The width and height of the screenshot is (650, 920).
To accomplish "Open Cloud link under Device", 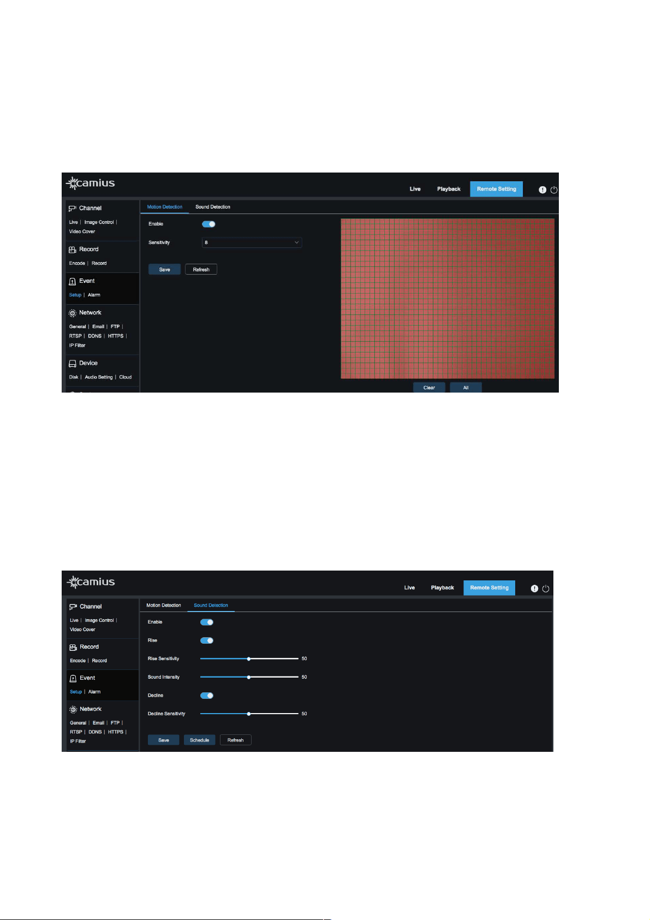I will pos(126,377).
